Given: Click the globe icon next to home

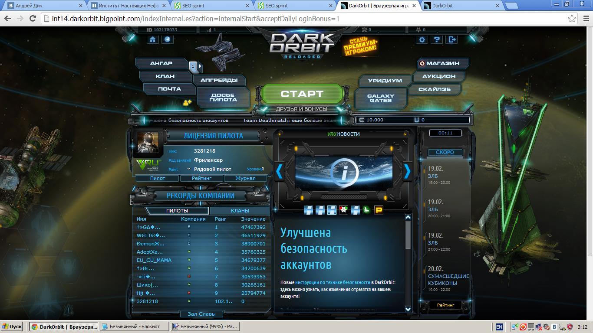Looking at the screenshot, I should (167, 39).
